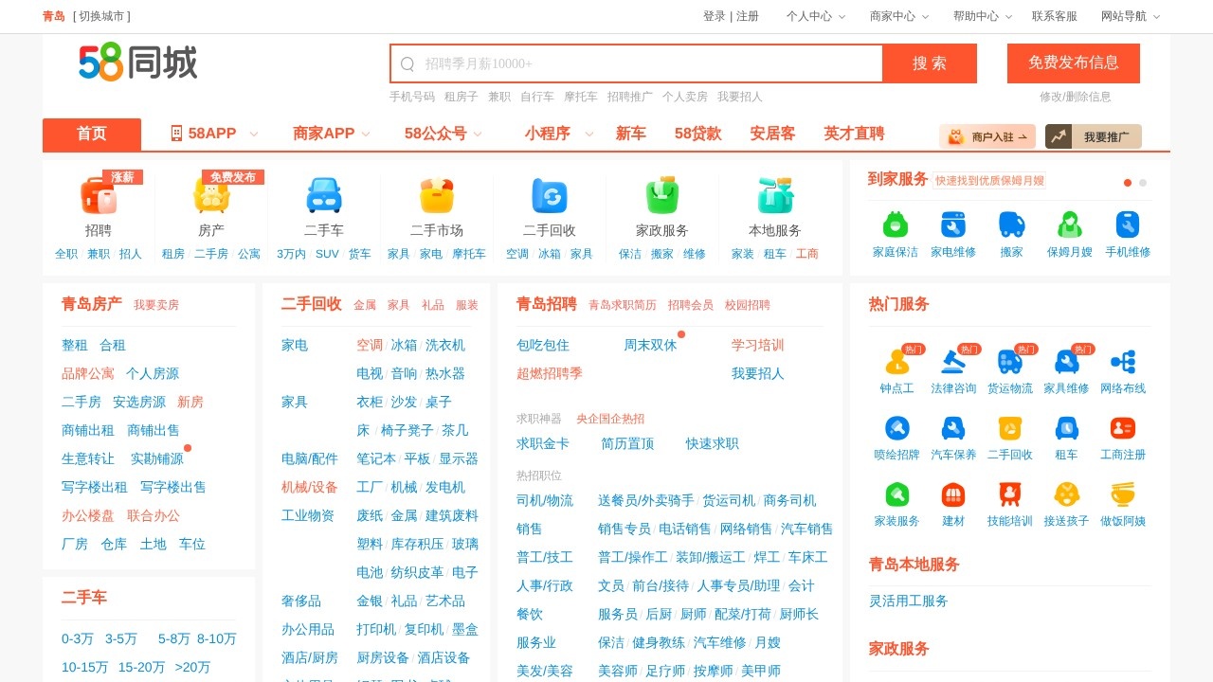Open the 钟点工 hot service icon

tap(896, 362)
